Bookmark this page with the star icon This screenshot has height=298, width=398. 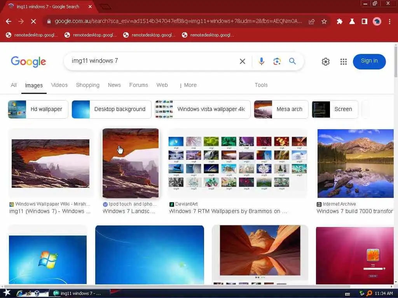(x=324, y=22)
